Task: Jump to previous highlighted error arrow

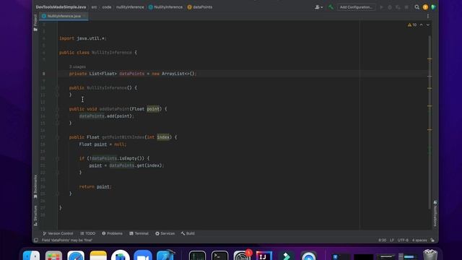Action: click(x=422, y=25)
